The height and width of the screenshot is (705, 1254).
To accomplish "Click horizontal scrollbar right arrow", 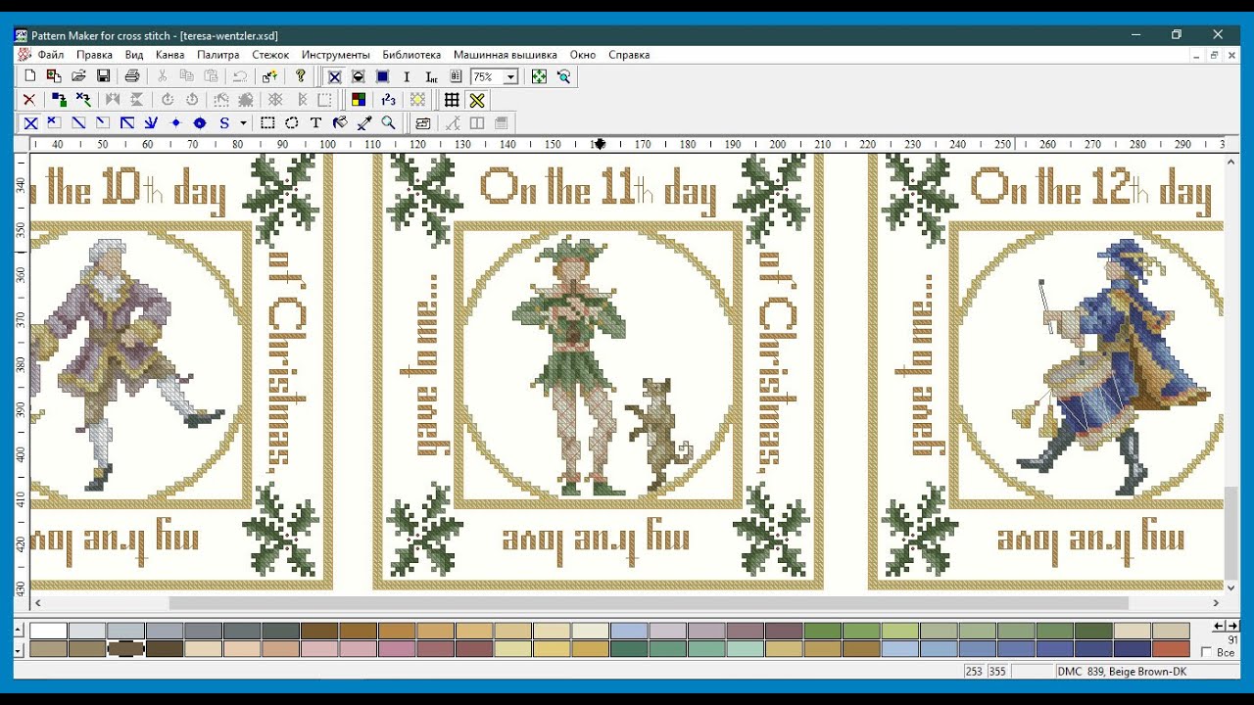I will (1216, 603).
